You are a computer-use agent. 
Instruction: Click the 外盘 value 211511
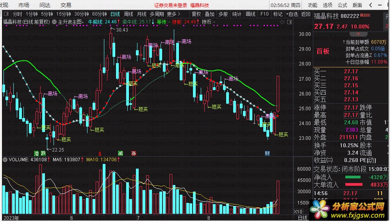[x=348, y=137]
